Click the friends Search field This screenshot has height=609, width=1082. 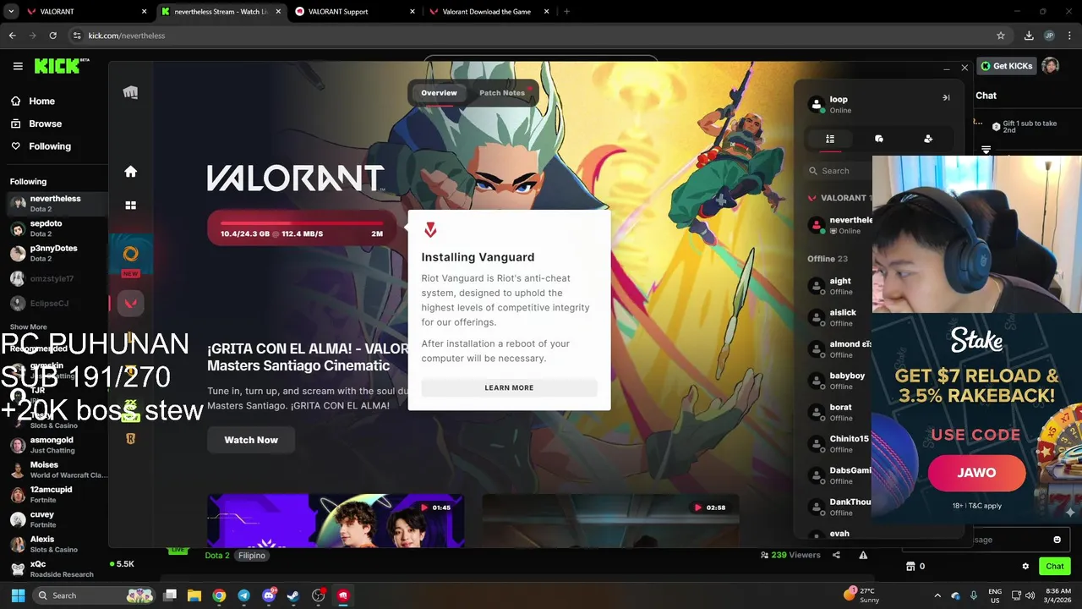point(839,171)
